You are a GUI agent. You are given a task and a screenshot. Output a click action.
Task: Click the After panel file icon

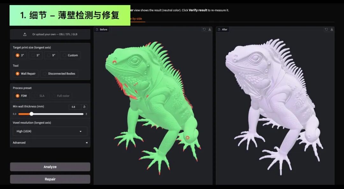pos(219,29)
